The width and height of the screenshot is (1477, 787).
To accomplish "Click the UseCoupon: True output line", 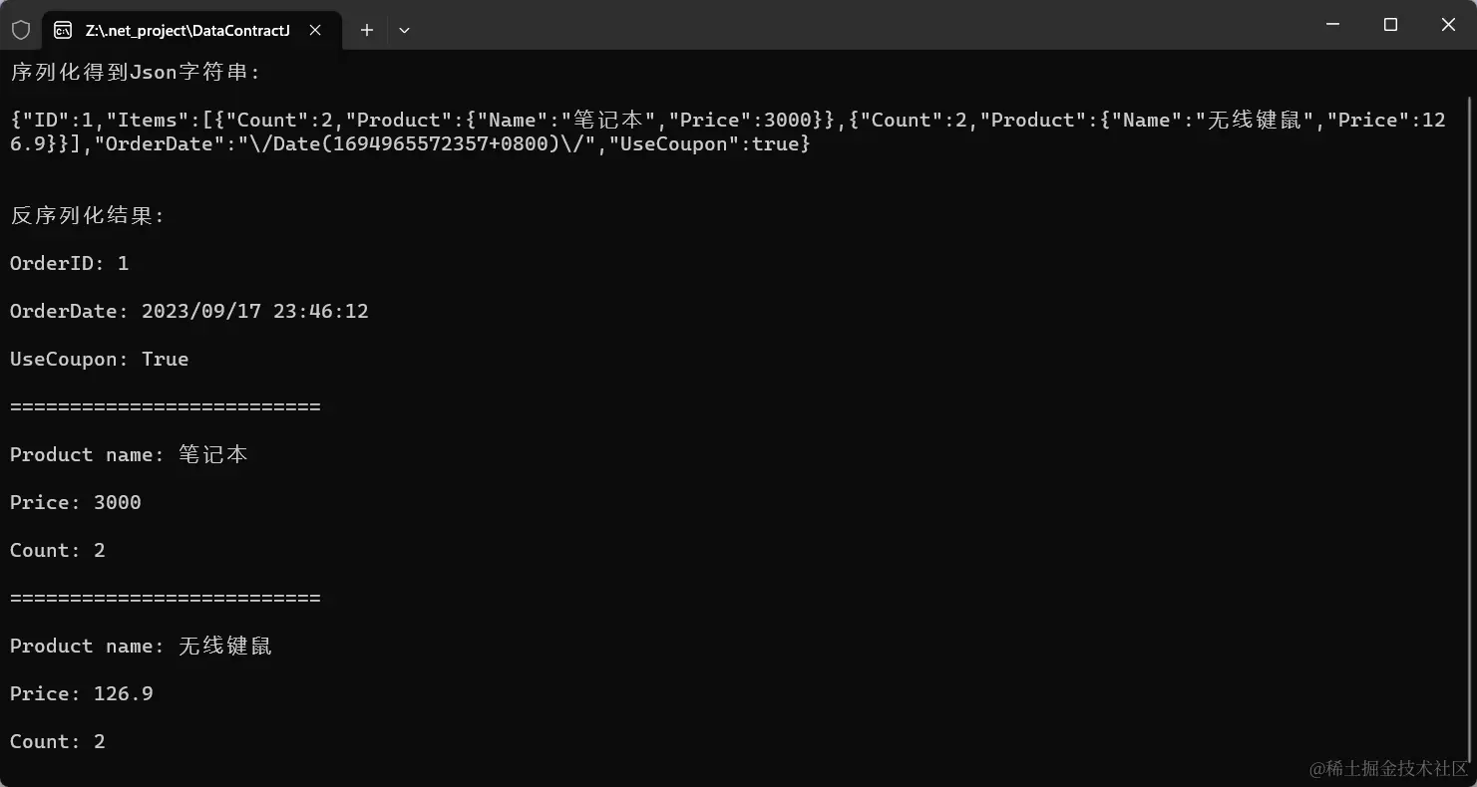I will (x=100, y=359).
